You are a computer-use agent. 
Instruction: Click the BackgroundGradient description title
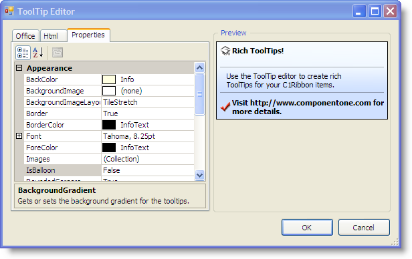pos(57,190)
